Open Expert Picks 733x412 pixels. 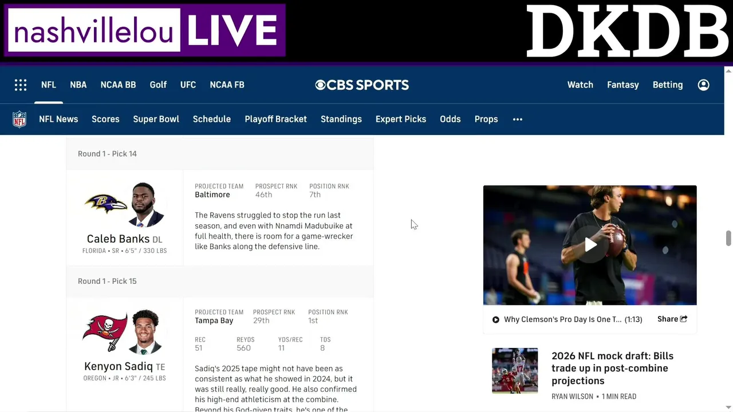click(401, 119)
